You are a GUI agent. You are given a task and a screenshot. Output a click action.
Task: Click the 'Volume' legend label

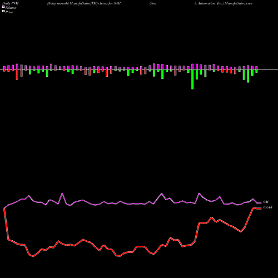point(11,8)
